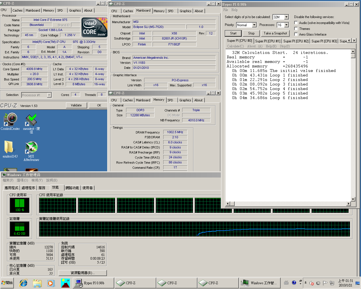Viewport: 361px width, 289px height.
Task: Click Hyper PI output vertical scroll down arrow
Action: pyautogui.click(x=353, y=199)
